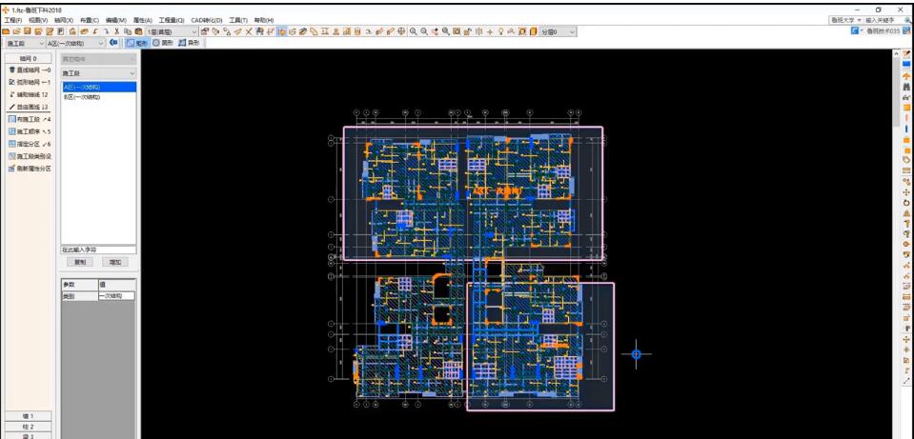Switch to the 柱 2 tab
Viewport: 914px width, 439px height.
(28, 427)
